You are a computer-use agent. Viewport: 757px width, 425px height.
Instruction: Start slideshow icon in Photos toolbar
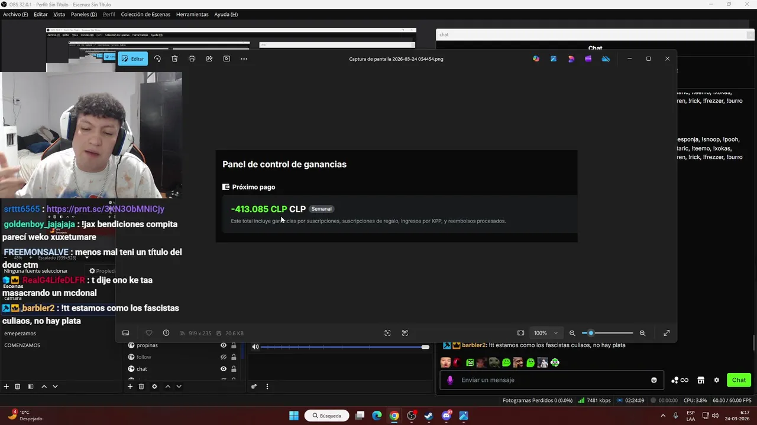click(227, 59)
